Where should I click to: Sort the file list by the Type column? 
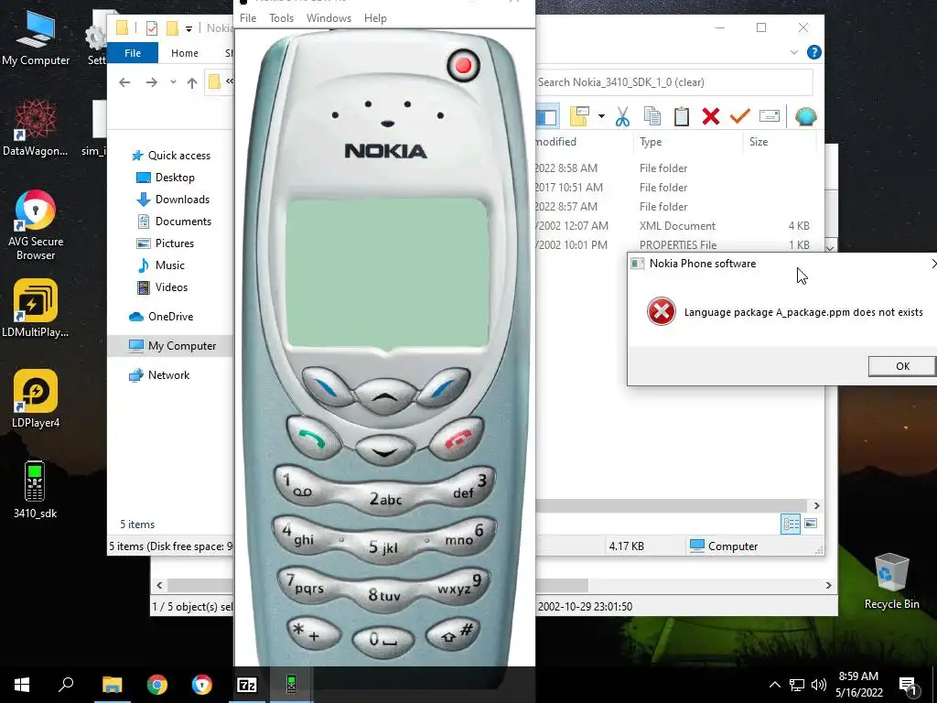(651, 142)
